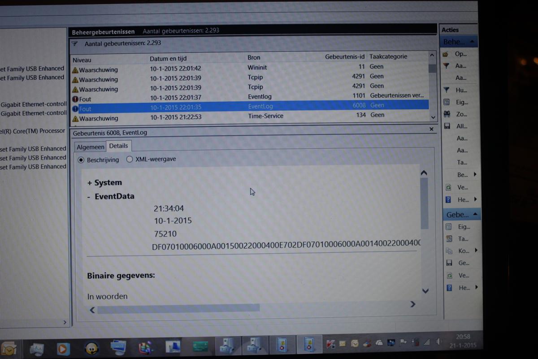Viewport: 538px width, 359px height.
Task: Click the Core(TM) Processor entry in left pane
Action: click(33, 131)
